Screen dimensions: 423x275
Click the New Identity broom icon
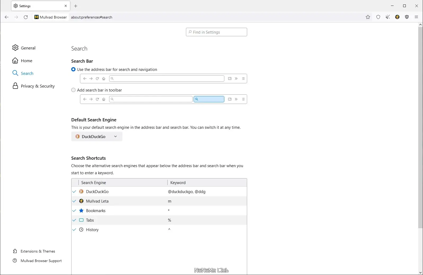click(x=388, y=17)
